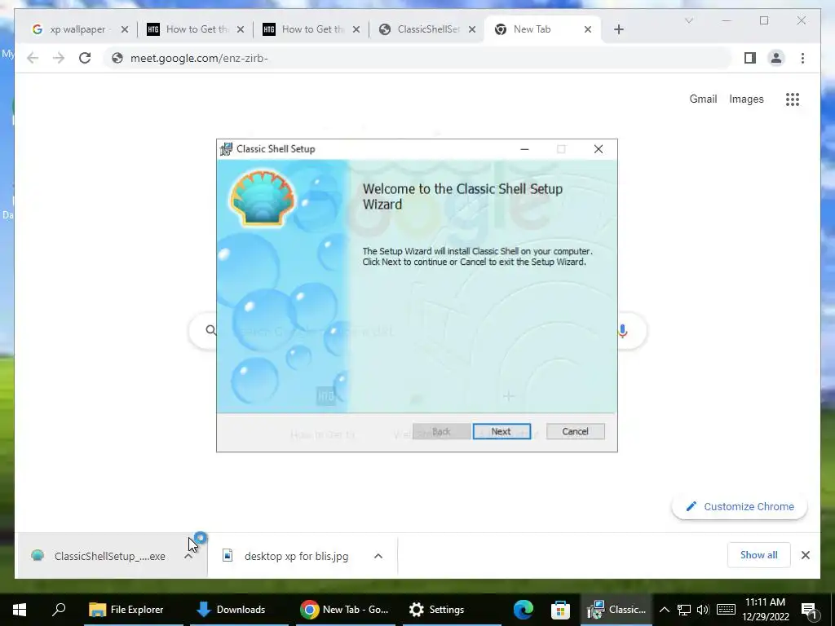
Task: Click the Google search magnifier icon
Action: click(211, 331)
